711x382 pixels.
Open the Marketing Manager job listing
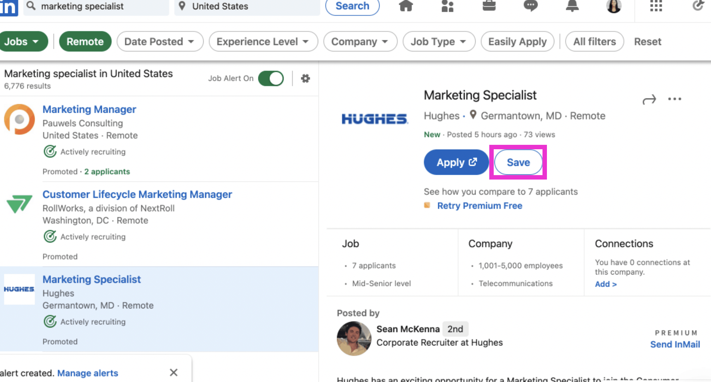[x=89, y=109]
